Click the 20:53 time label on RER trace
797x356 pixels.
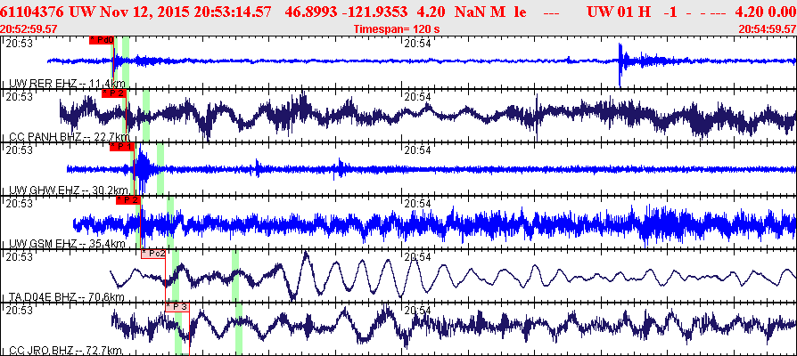(x=19, y=44)
